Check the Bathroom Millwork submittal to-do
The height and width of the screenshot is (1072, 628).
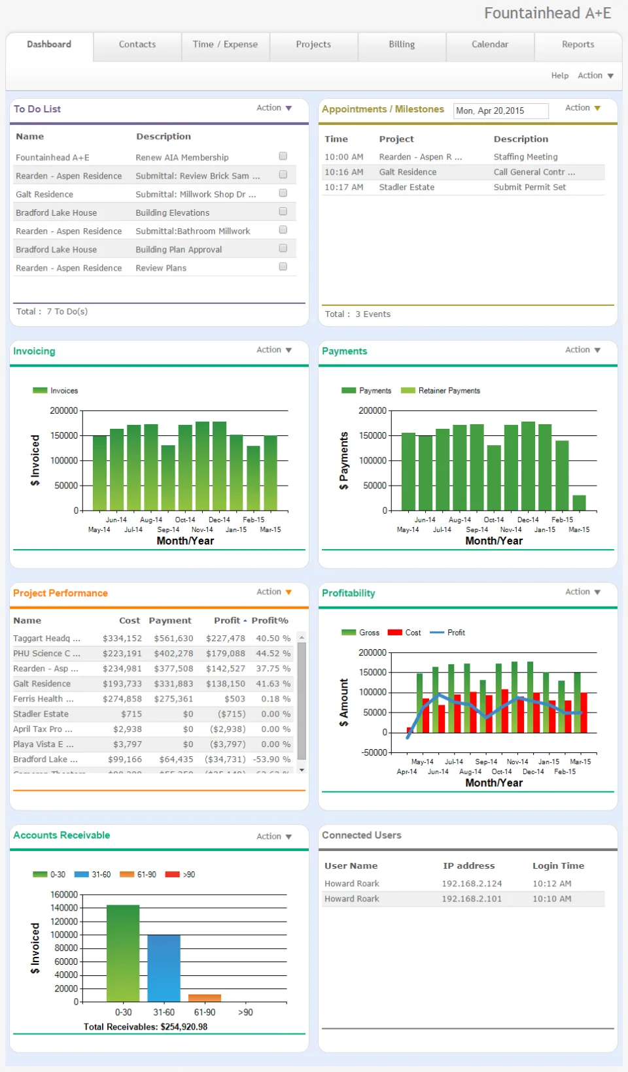coord(283,229)
